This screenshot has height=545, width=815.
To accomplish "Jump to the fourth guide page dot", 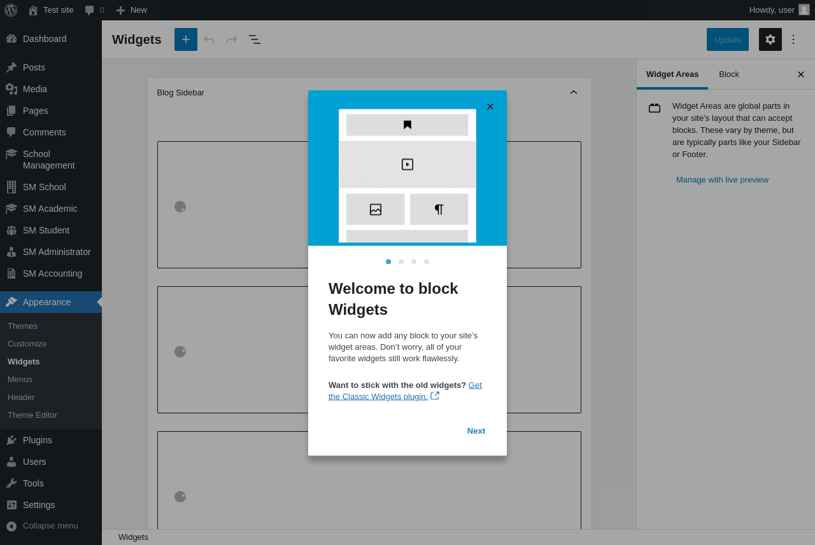I will 427,262.
